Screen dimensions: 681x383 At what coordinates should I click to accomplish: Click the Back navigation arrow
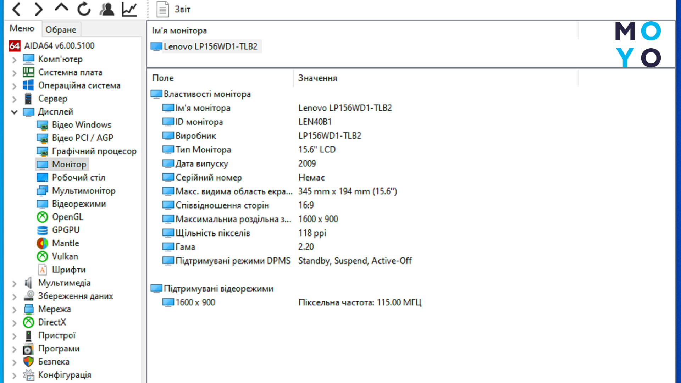click(16, 9)
